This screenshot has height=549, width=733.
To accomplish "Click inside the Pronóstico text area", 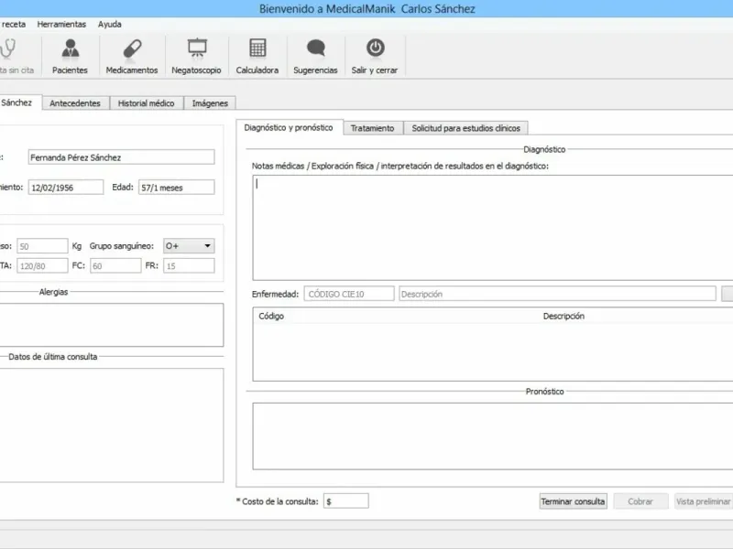I will (x=493, y=436).
